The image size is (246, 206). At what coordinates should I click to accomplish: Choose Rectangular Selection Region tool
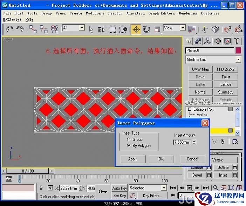coord(112,29)
